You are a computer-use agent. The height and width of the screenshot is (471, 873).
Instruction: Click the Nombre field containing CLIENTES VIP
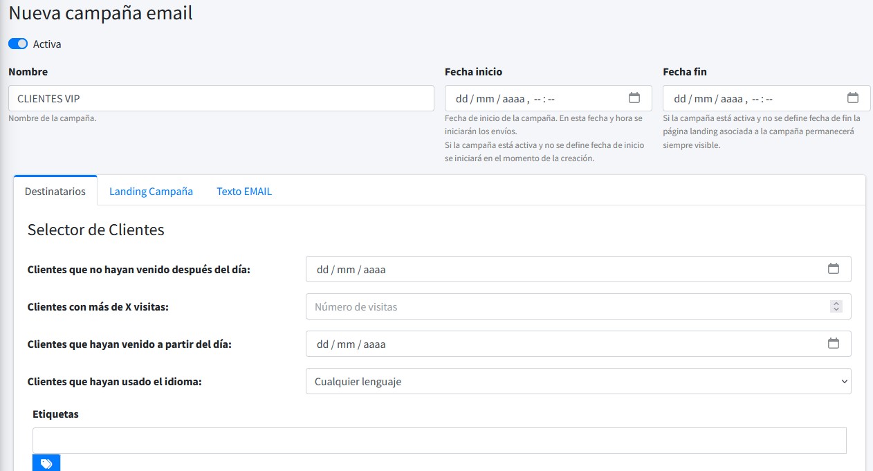[221, 98]
